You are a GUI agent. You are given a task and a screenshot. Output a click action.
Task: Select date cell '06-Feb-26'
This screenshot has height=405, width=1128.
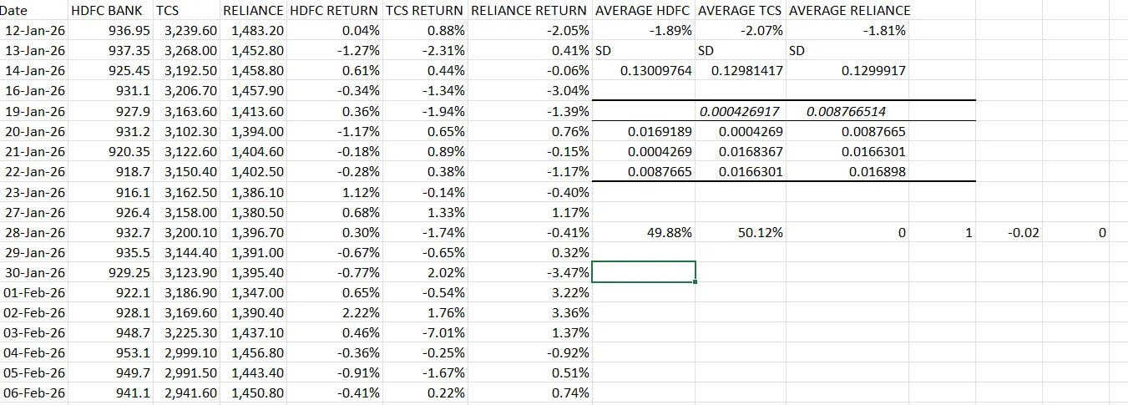click(x=35, y=392)
